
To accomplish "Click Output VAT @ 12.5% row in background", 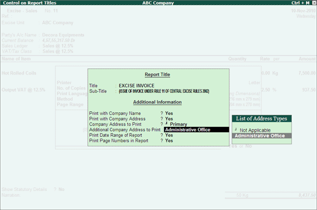I will point(24,90).
